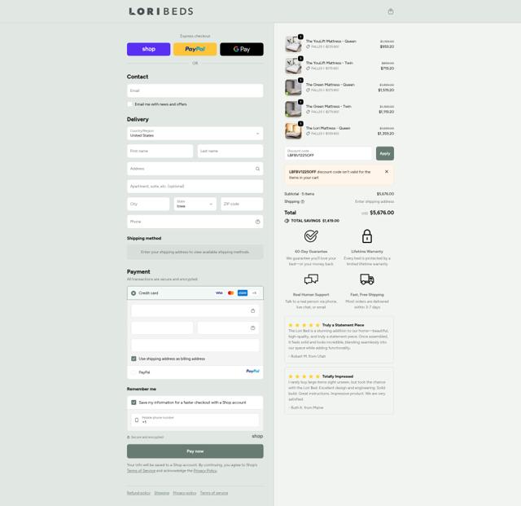521x506 pixels.
Task: Toggle Save my information for faster checkout
Action: 134,403
